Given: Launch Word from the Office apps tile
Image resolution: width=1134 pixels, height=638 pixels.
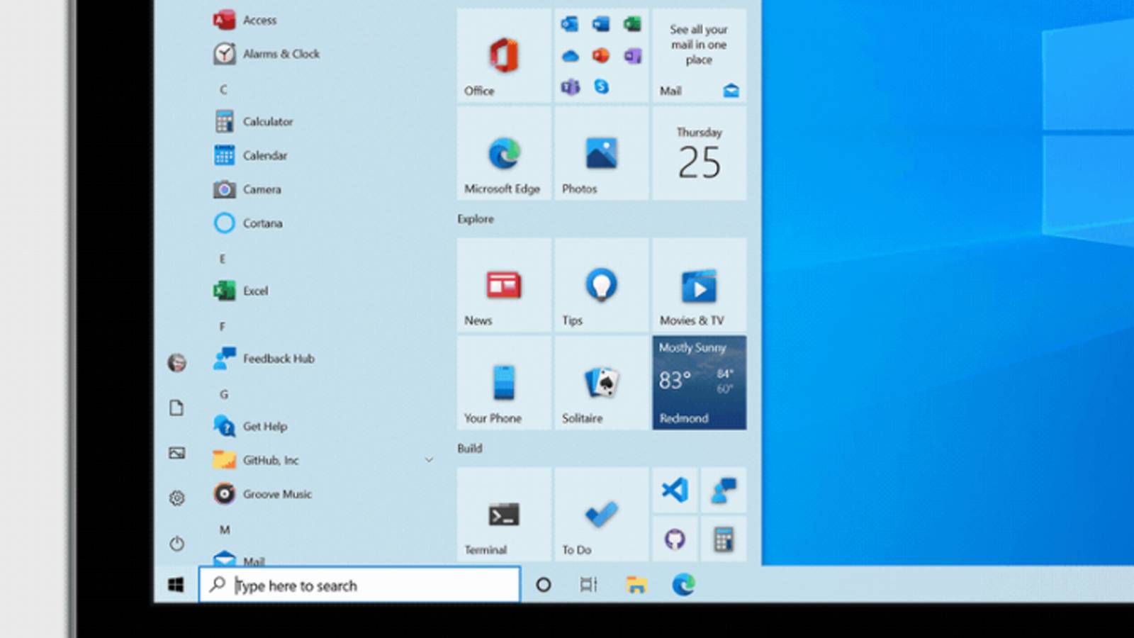Looking at the screenshot, I should pyautogui.click(x=601, y=24).
